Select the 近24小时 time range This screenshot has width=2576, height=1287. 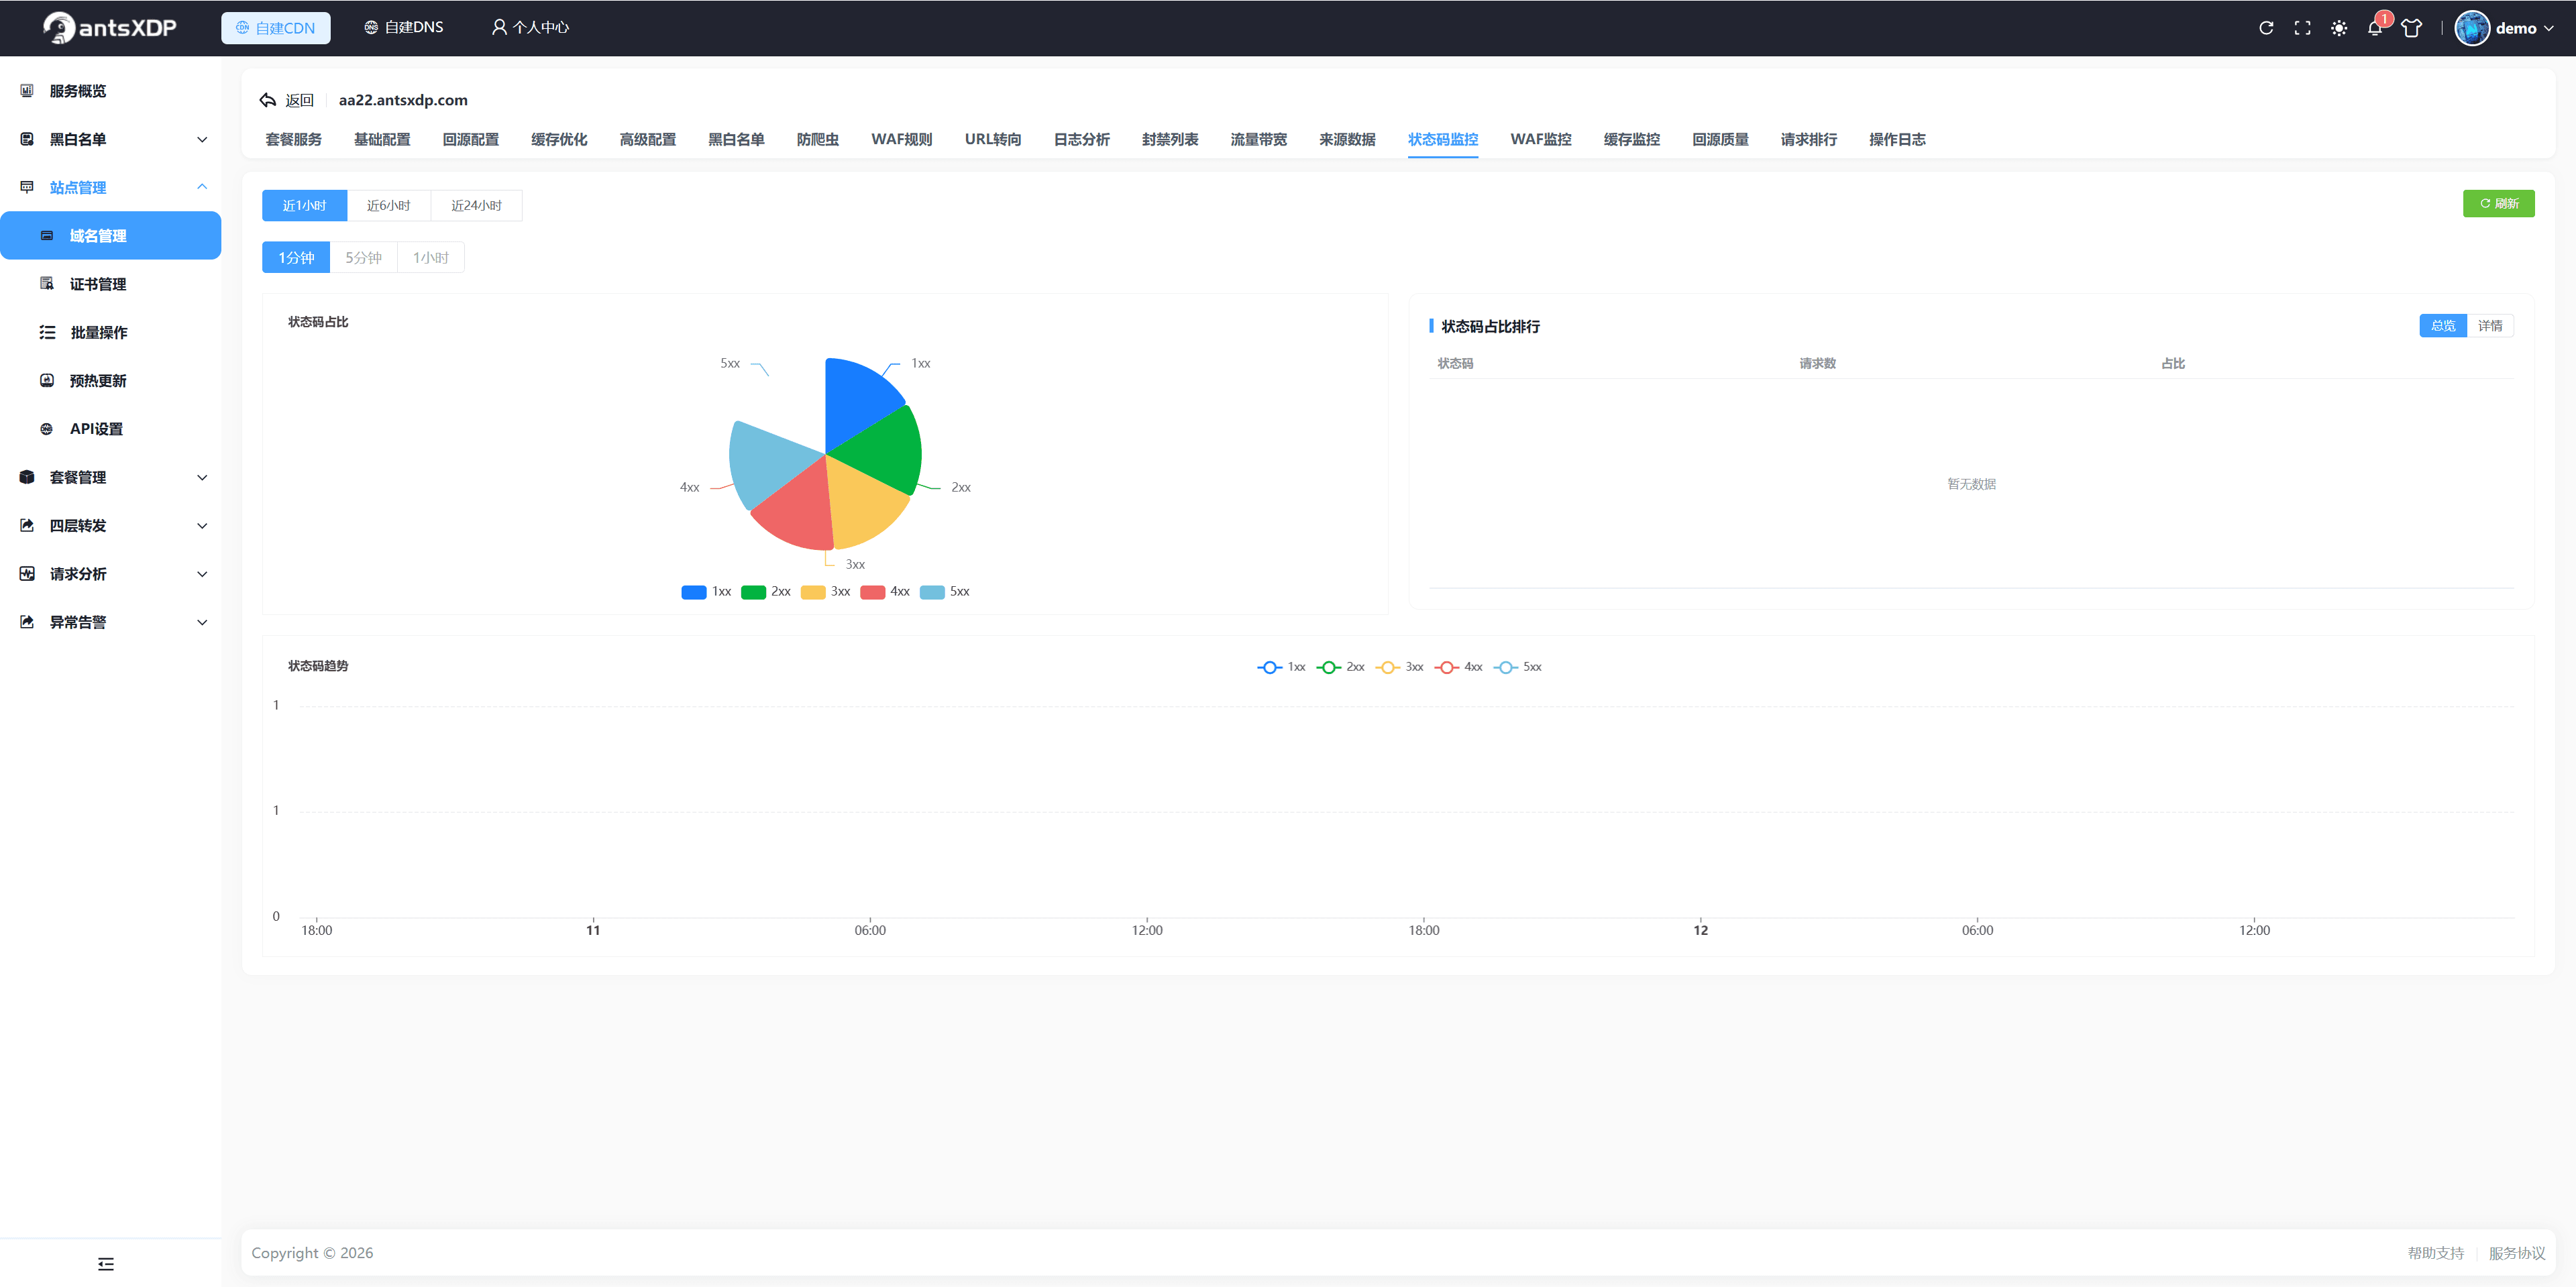click(x=476, y=205)
